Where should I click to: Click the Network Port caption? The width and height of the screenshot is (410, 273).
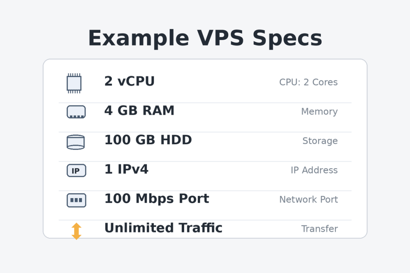308,199
